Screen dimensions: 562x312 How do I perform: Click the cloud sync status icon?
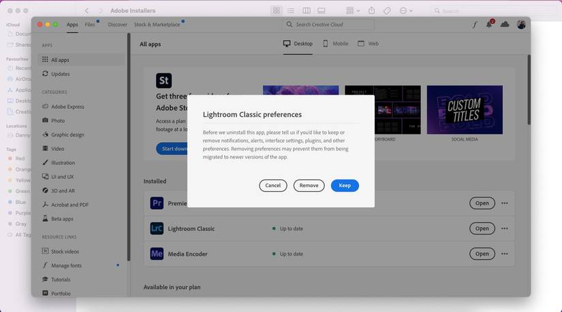coord(505,24)
